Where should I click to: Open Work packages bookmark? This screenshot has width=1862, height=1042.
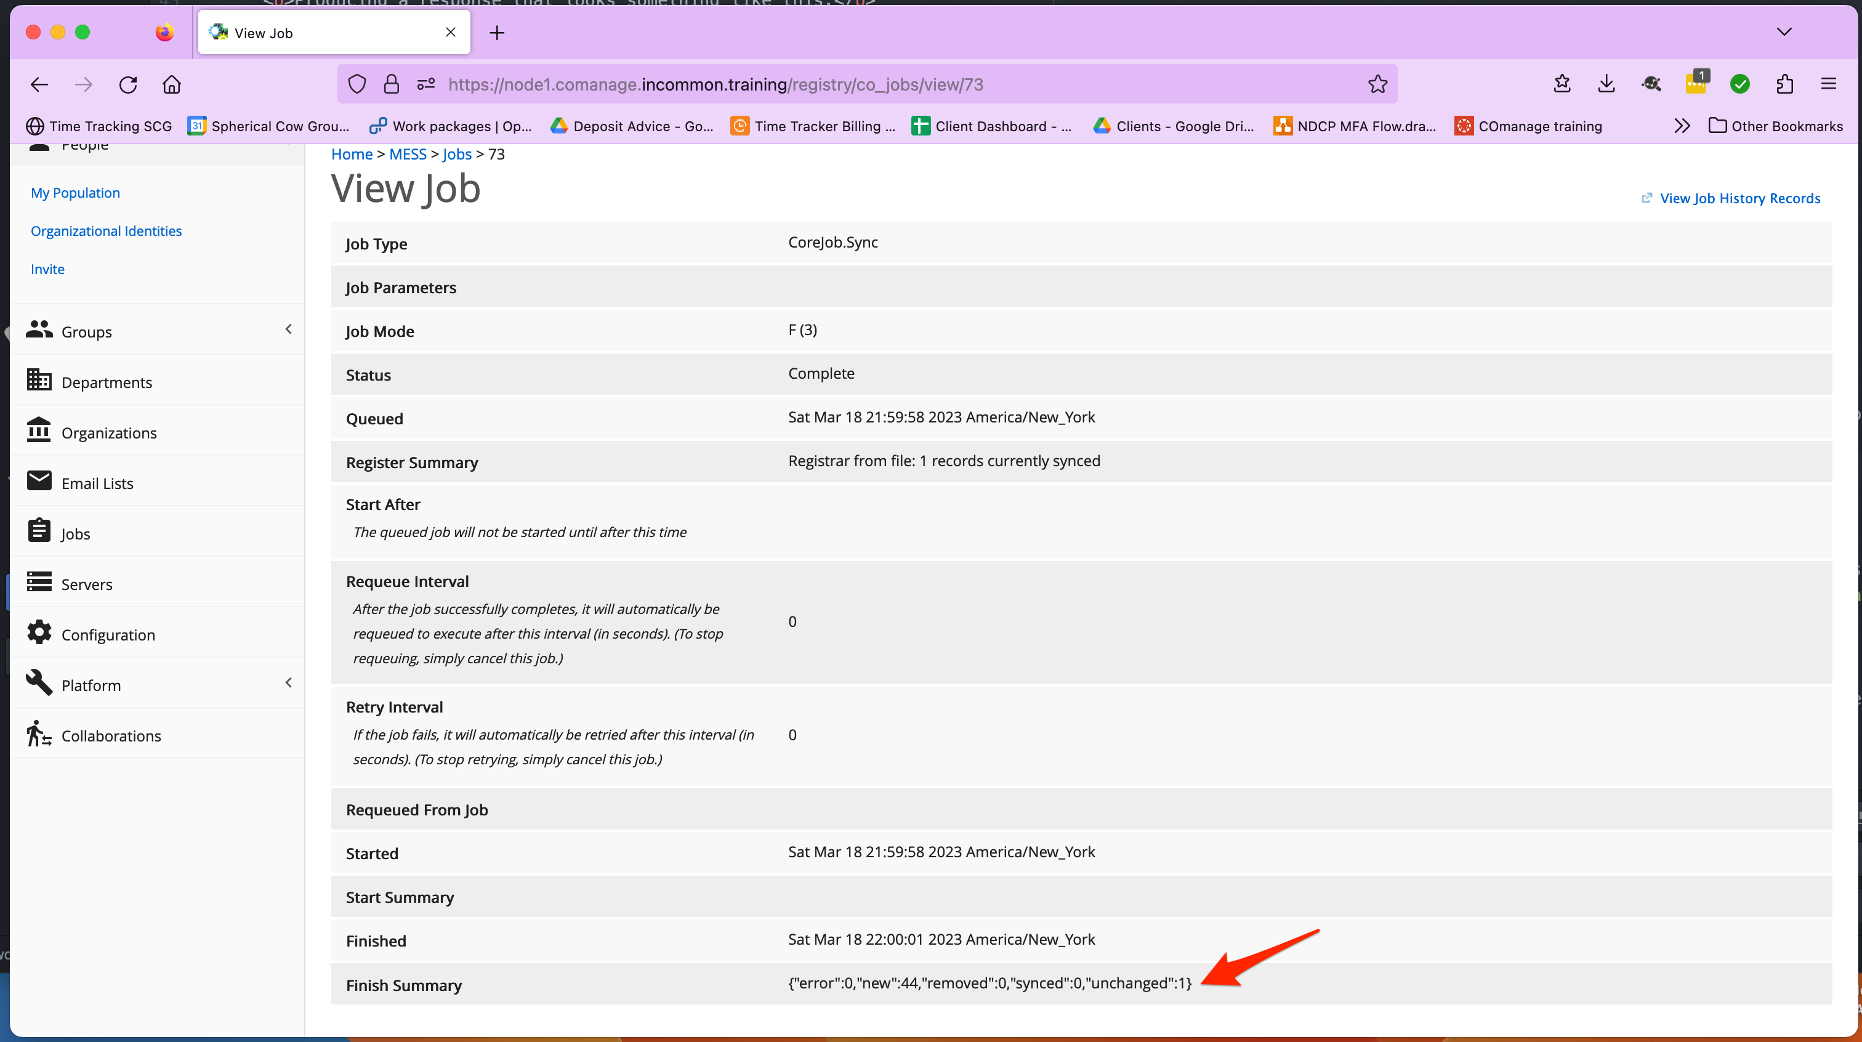(450, 126)
